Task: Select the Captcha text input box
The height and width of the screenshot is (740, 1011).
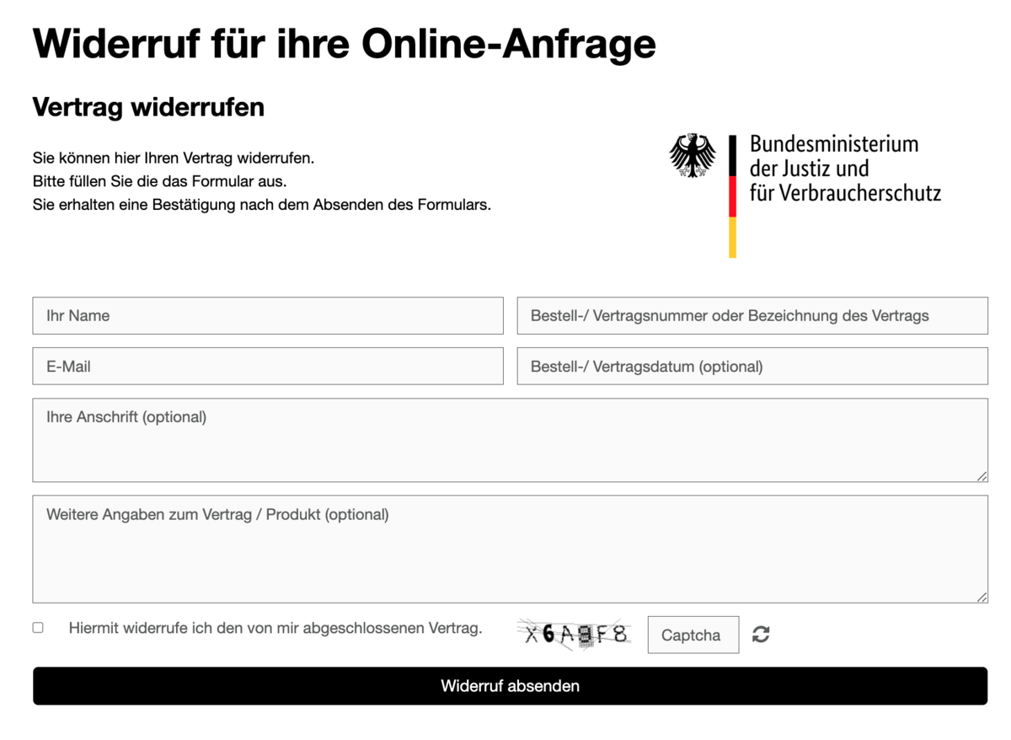Action: (693, 635)
